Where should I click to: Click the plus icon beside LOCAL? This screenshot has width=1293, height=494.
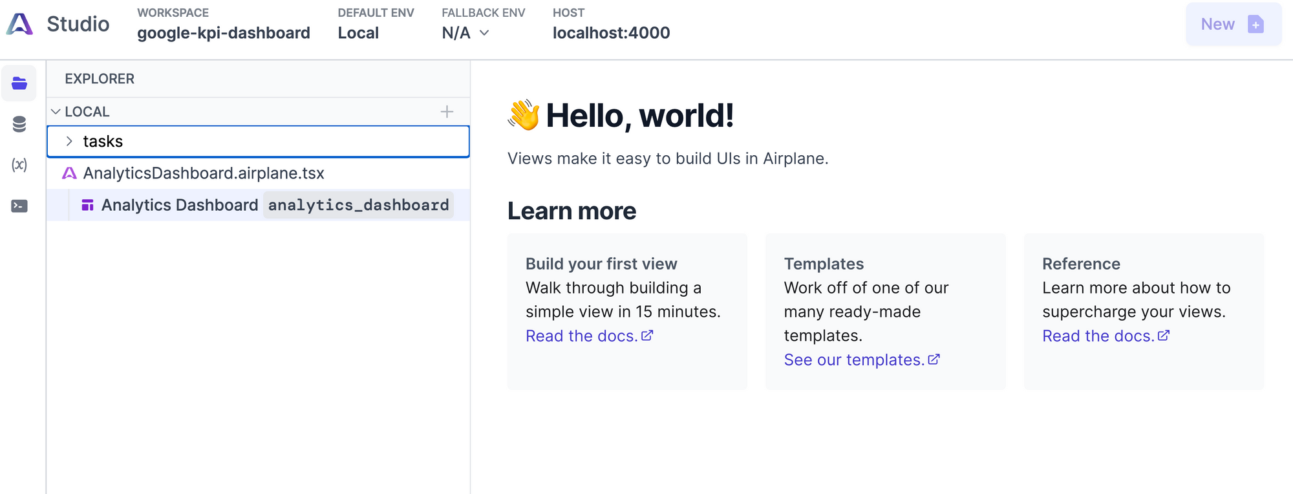coord(447,112)
